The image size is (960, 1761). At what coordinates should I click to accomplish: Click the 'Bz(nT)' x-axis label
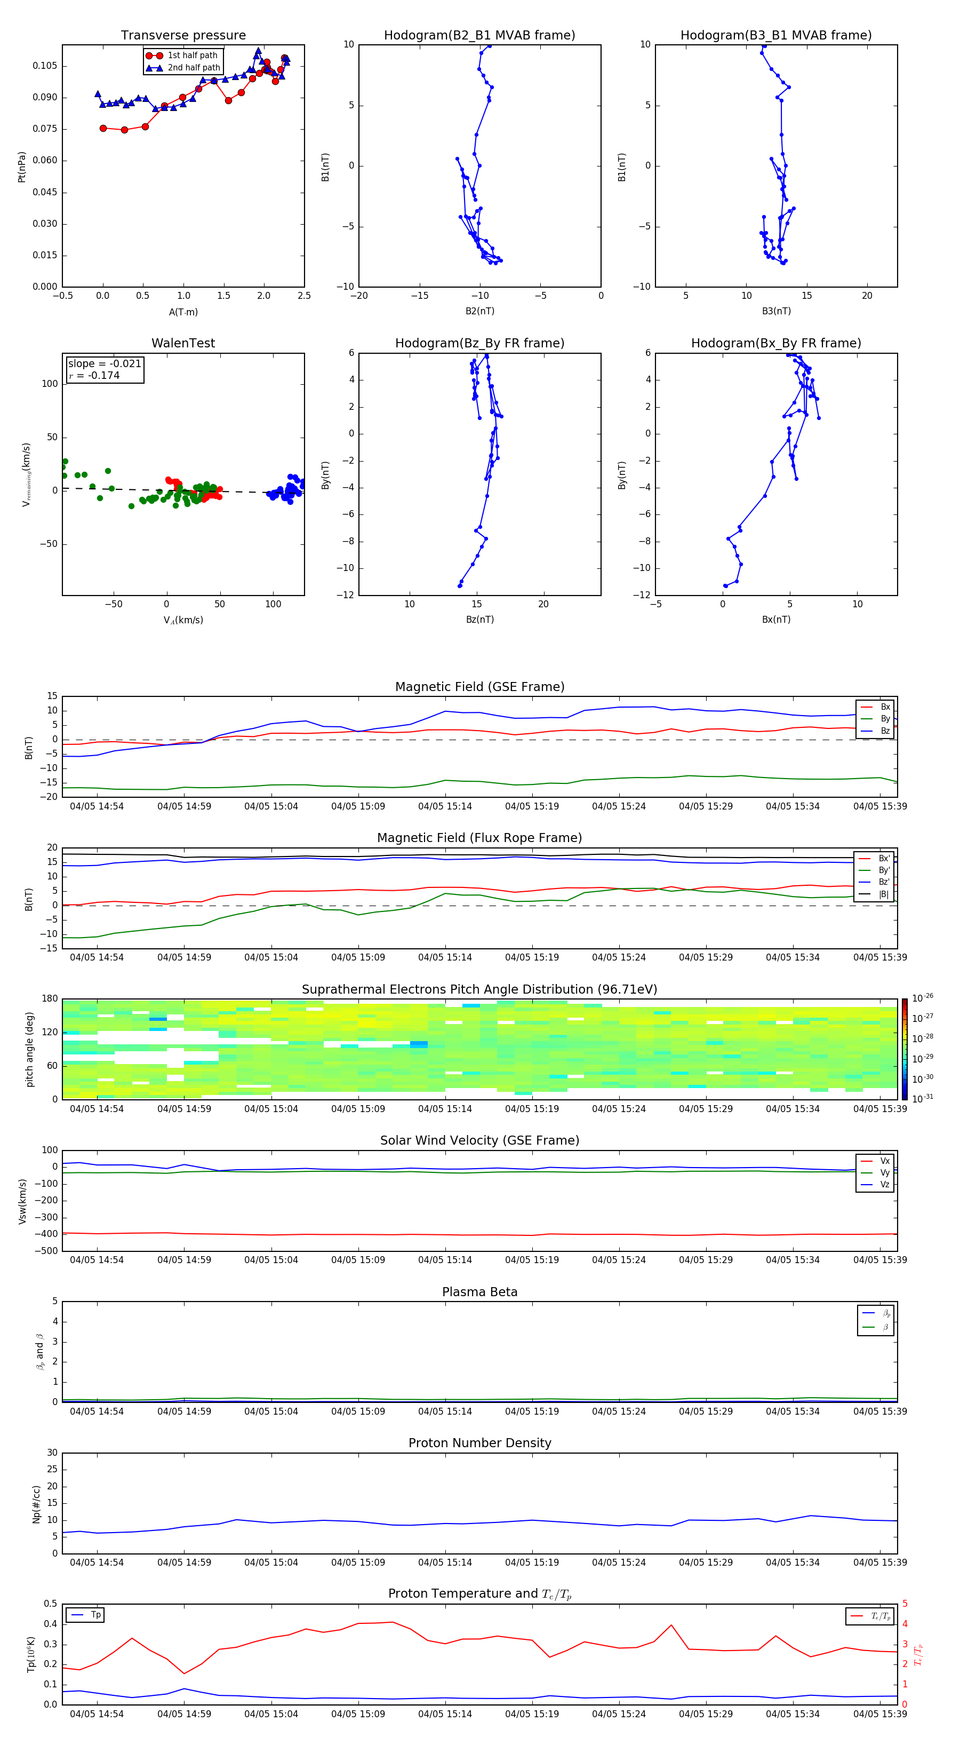[479, 620]
